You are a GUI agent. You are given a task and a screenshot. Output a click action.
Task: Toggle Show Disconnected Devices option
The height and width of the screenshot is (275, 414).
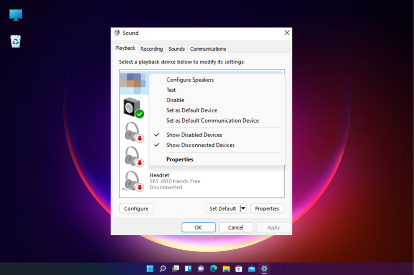pyautogui.click(x=217, y=145)
